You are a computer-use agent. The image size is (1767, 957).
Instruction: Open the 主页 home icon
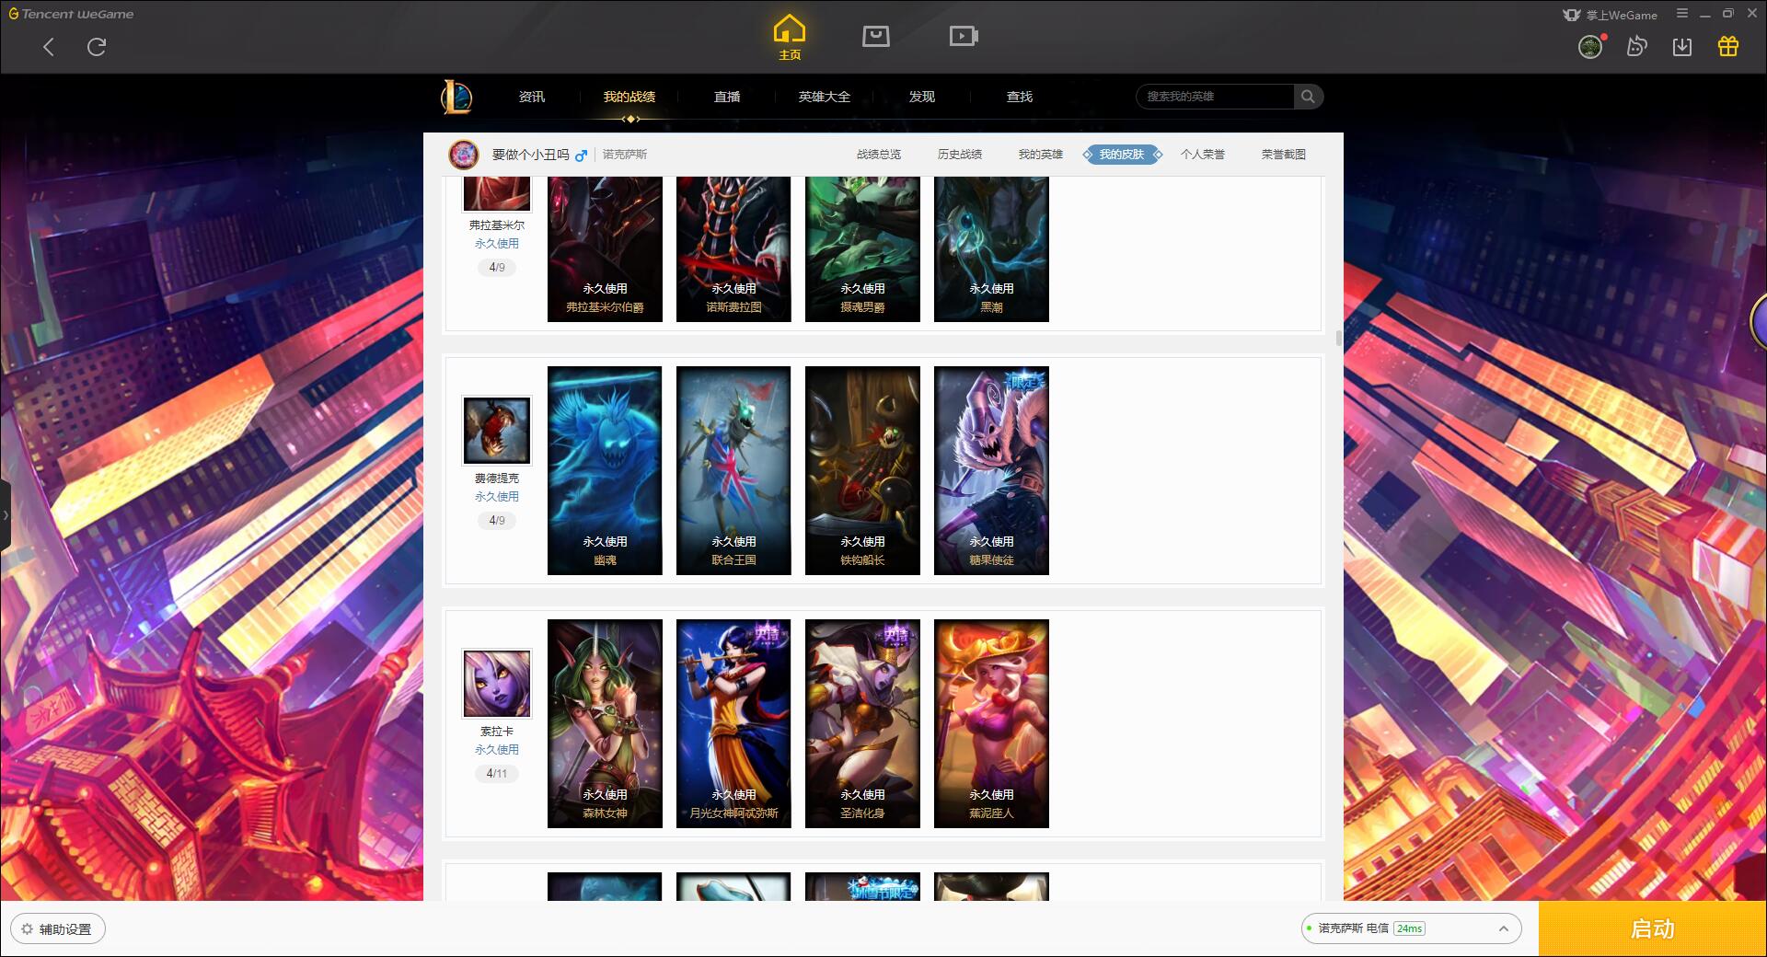(790, 38)
